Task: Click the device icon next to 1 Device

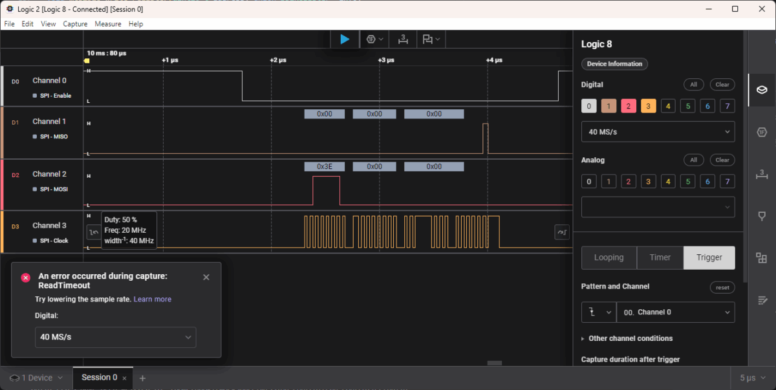Action: [x=14, y=378]
